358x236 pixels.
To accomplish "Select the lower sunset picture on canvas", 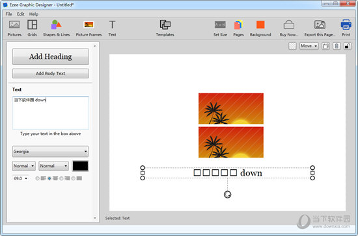I will (x=231, y=142).
